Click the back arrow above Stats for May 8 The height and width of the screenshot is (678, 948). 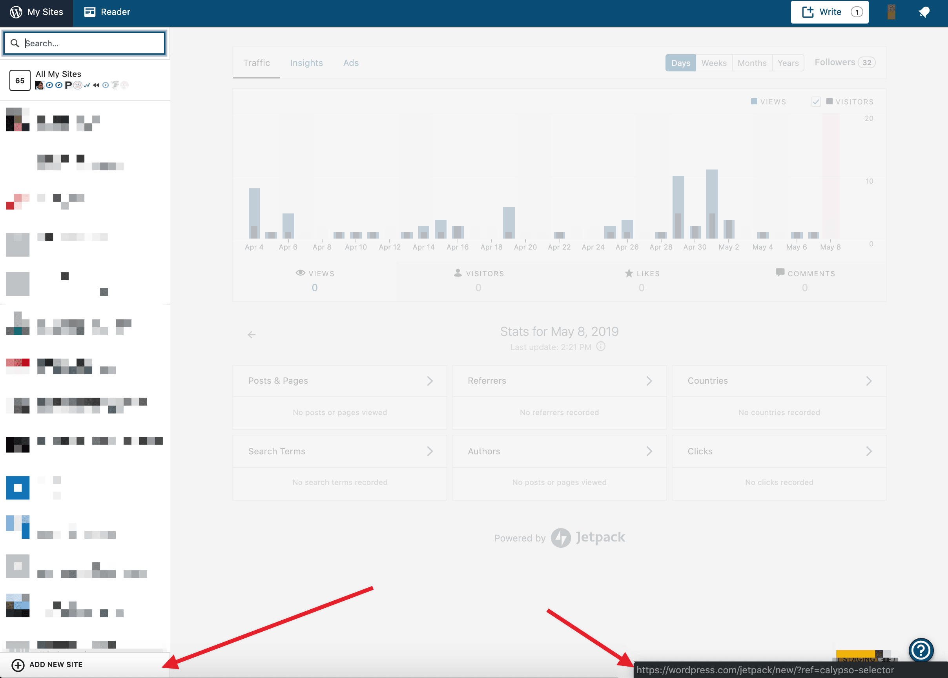coord(252,334)
